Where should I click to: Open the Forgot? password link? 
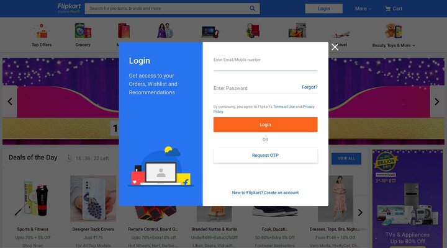pos(309,87)
